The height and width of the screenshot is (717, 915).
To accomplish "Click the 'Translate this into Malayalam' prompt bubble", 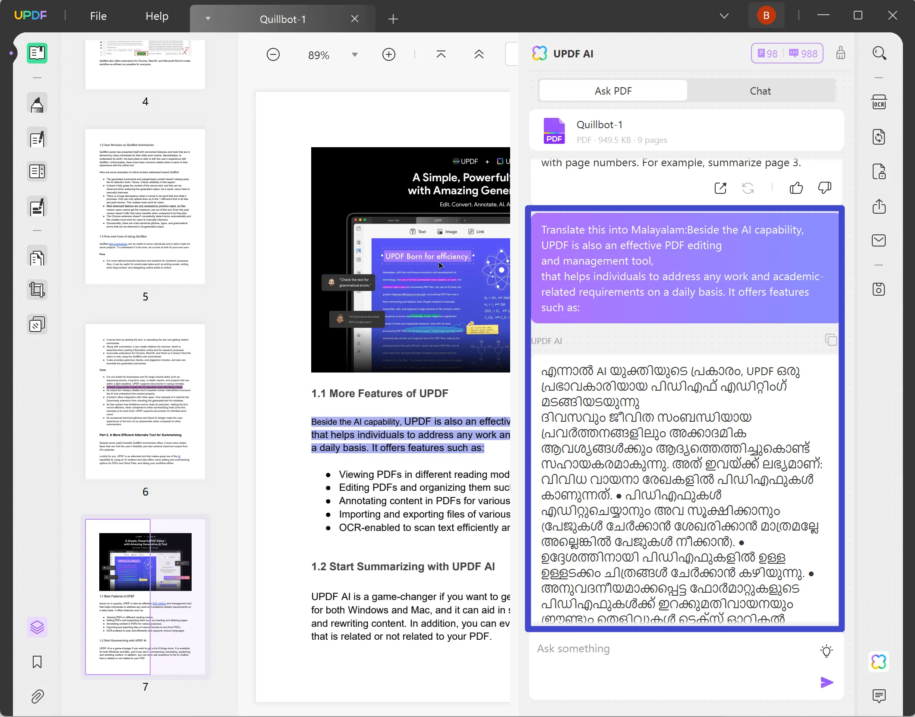I will point(685,268).
